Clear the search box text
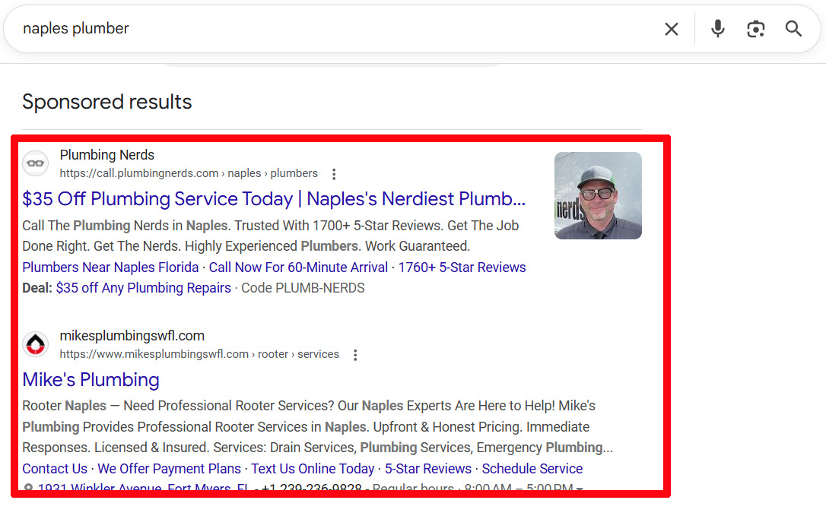826x519 pixels. click(671, 29)
